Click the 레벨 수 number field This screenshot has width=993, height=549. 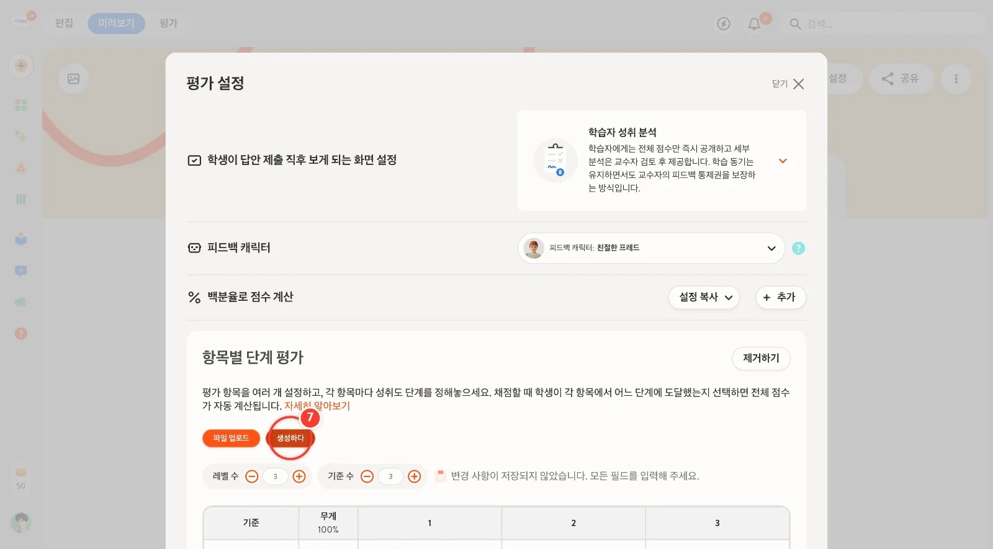coord(276,476)
